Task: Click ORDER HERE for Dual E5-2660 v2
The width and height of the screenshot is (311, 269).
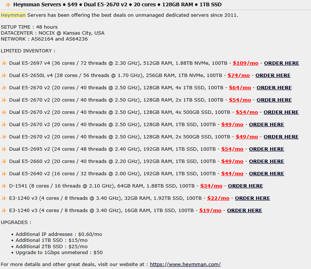Action: [267, 161]
